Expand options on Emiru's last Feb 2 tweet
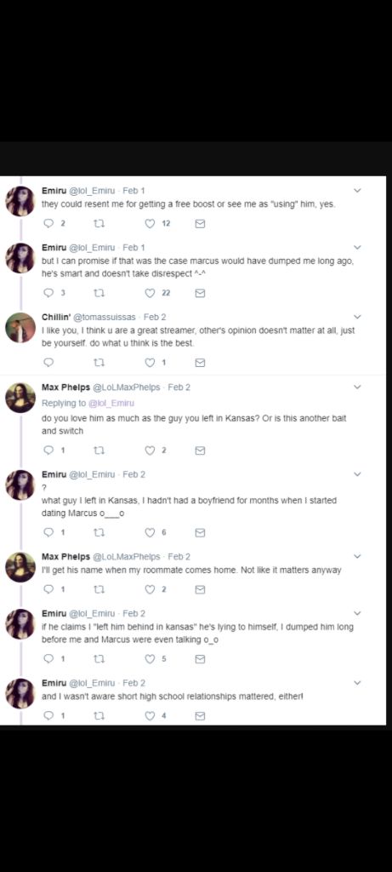The image size is (392, 872). point(357,683)
